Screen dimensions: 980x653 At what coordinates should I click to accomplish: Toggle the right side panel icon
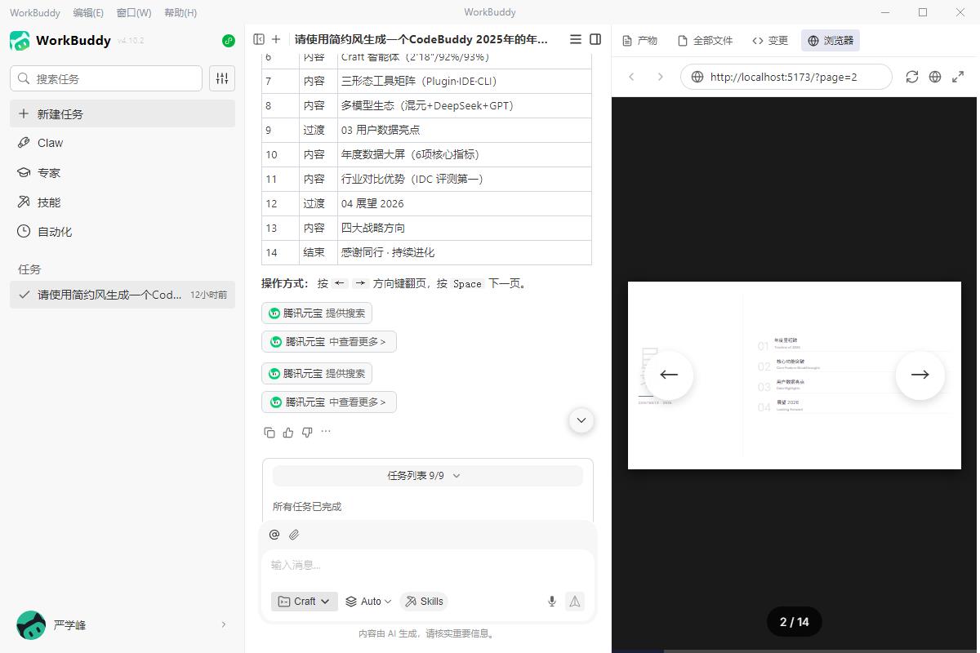click(x=595, y=39)
